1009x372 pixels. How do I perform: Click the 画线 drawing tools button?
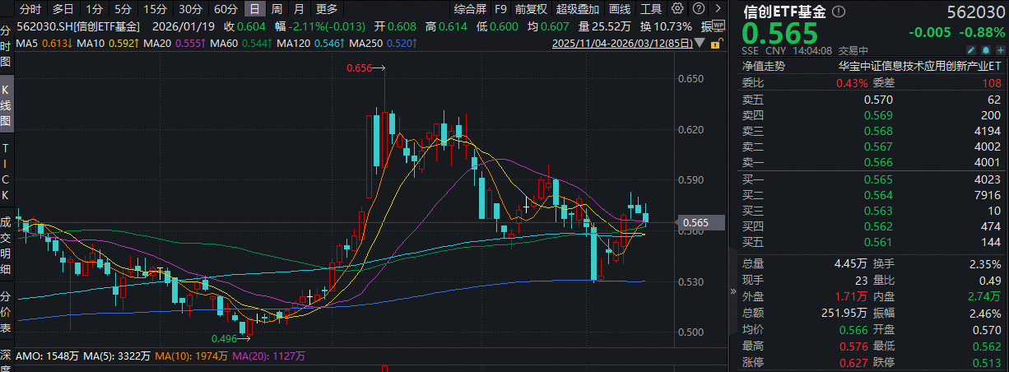[620, 9]
